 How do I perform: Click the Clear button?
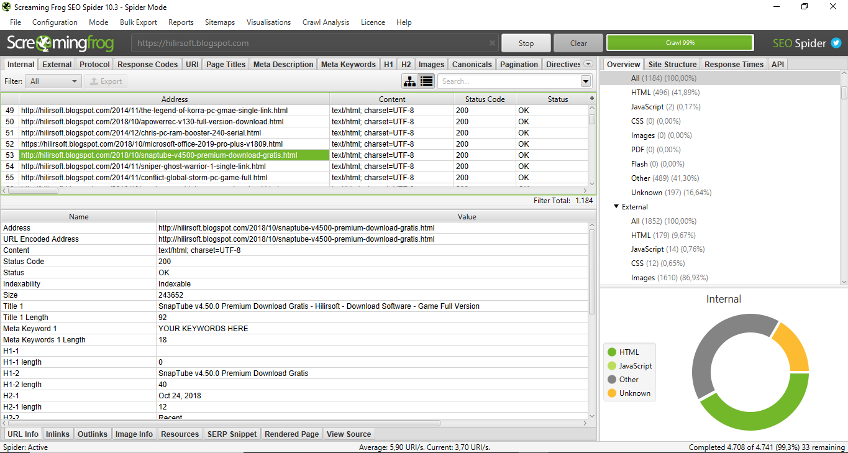[578, 43]
